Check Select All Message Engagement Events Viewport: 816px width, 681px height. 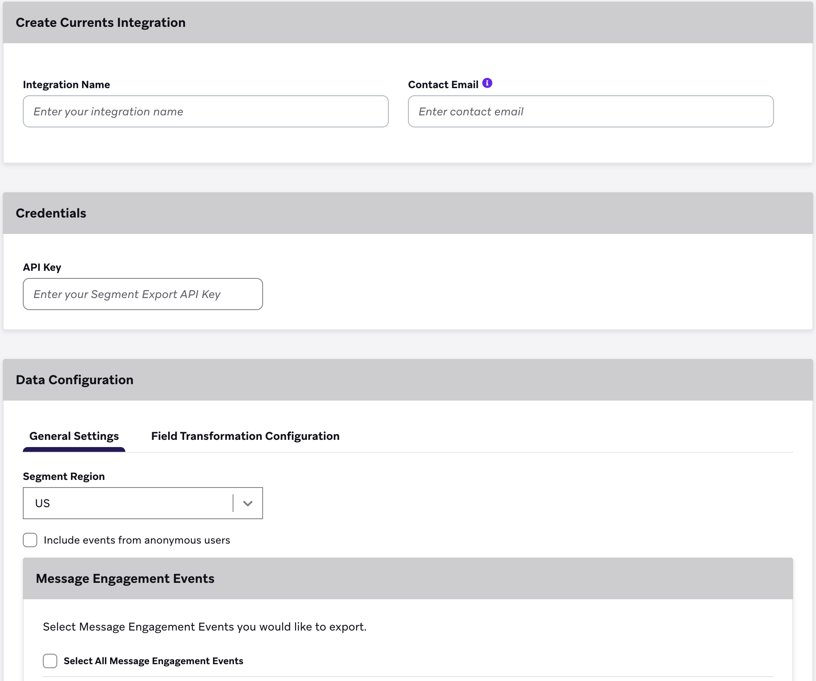click(x=50, y=661)
